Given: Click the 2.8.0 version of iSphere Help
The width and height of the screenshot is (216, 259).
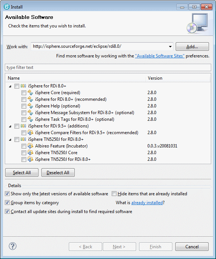Looking at the screenshot, I should (x=152, y=106).
